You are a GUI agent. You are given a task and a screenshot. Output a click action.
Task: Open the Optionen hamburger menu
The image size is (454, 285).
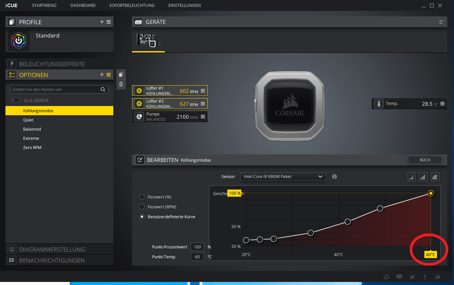pyautogui.click(x=109, y=75)
